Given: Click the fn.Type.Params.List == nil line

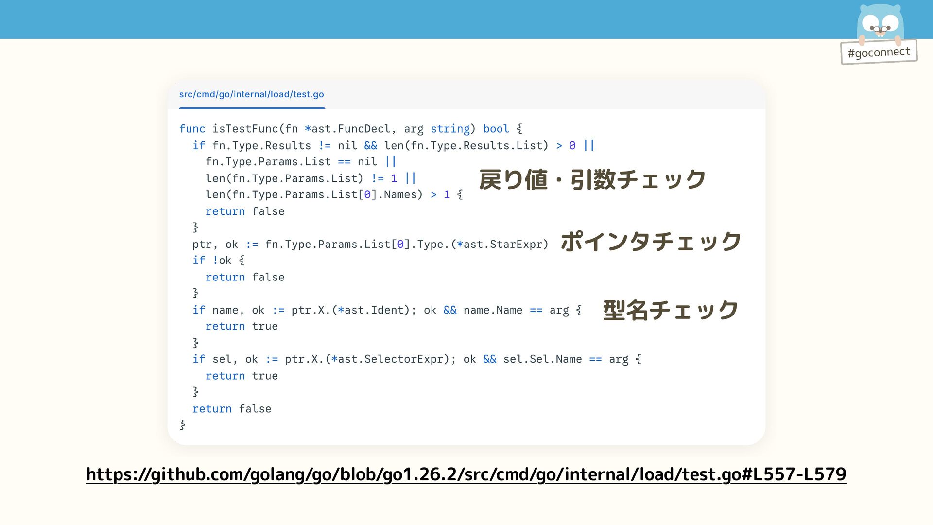Looking at the screenshot, I should coord(291,162).
